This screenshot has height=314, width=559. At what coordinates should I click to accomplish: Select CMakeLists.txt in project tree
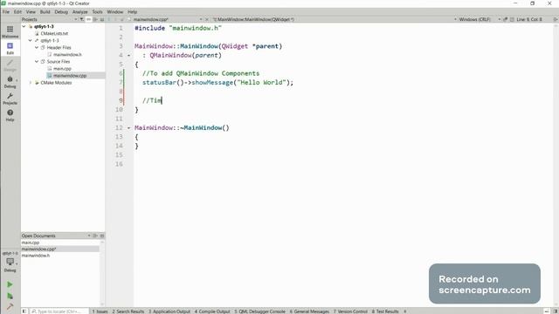[x=54, y=33]
